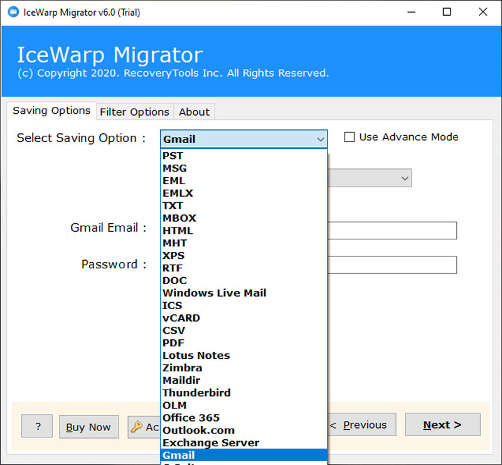Pick the EML saving option
Screen dimensions: 502x465
(243, 181)
